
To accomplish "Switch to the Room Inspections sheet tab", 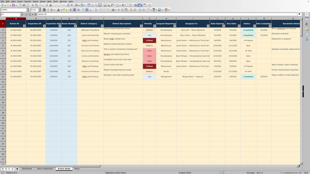I will tap(45, 169).
